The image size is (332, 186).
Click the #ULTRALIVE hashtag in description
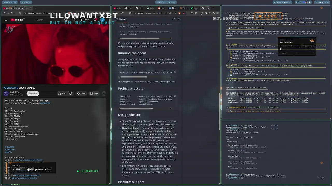click(45, 103)
